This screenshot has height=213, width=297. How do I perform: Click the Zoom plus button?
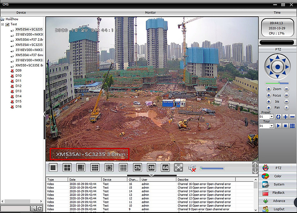tap(269, 89)
